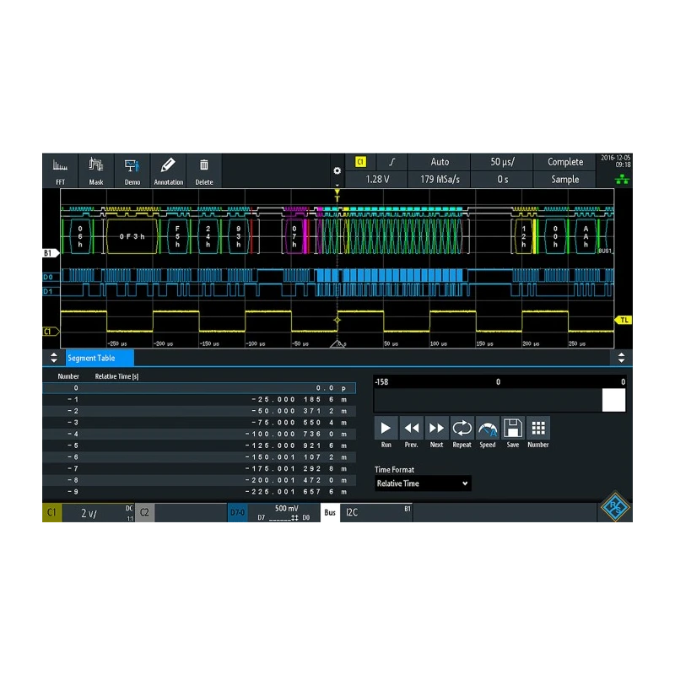Click the B1 bus label marker
Image resolution: width=675 pixels, height=675 pixels.
pyautogui.click(x=51, y=253)
